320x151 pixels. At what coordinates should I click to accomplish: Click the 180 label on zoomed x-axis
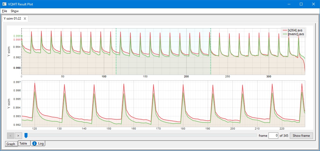pos(183,129)
